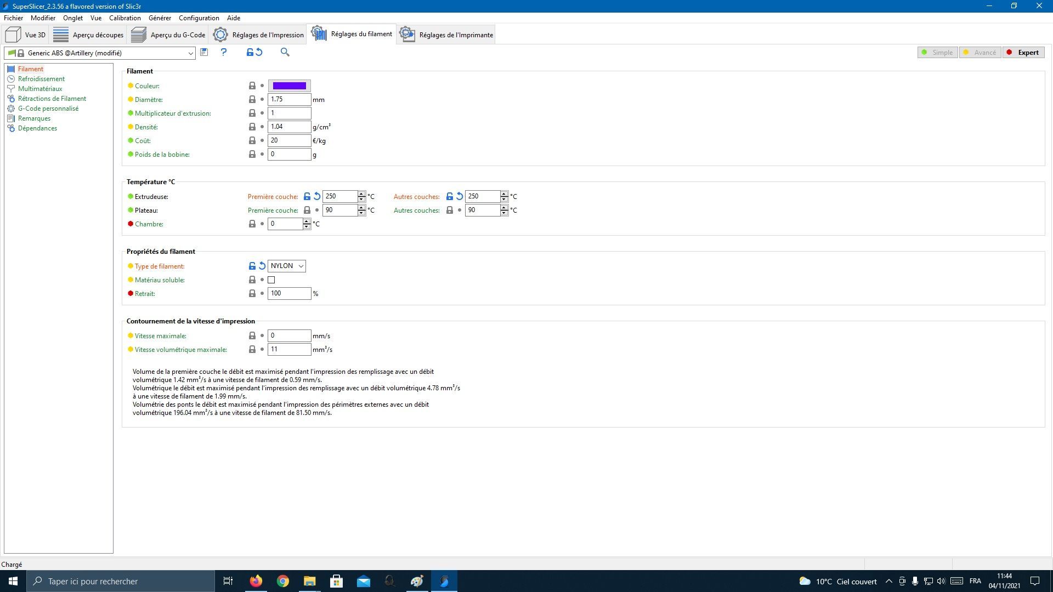Viewport: 1053px width, 592px height.
Task: Click the preset toolbar undo-changes arrow
Action: (259, 52)
